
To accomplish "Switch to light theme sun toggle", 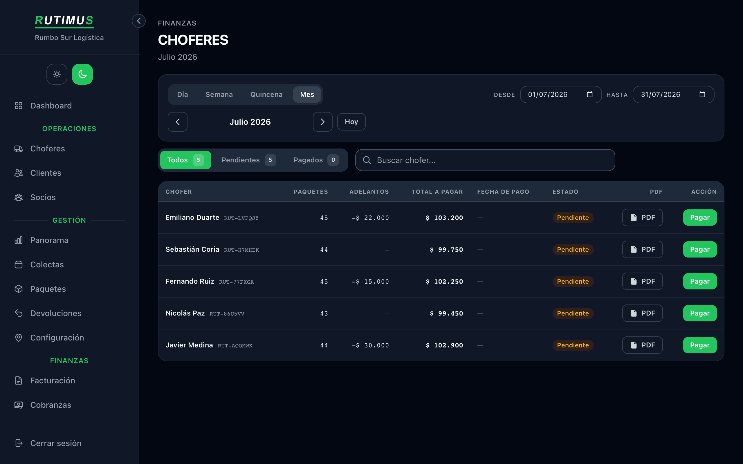I will [57, 74].
